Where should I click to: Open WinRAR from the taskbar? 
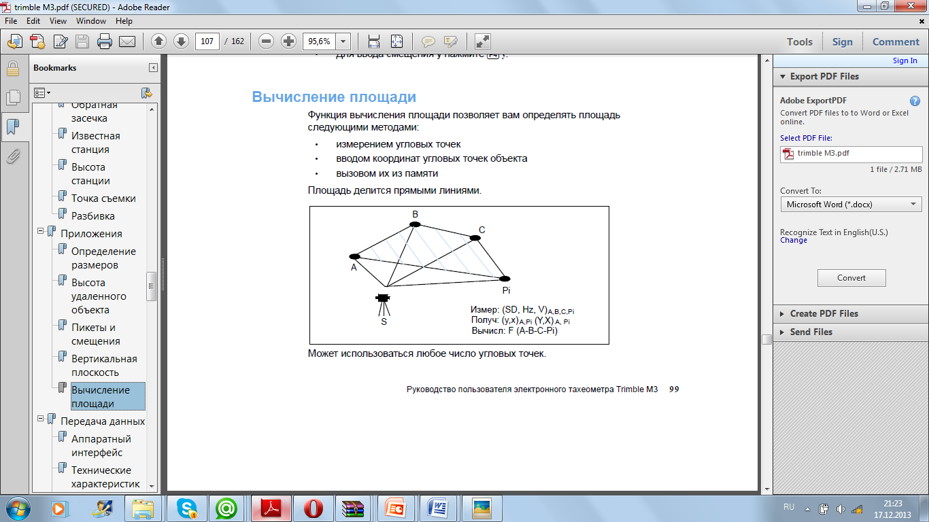[354, 508]
